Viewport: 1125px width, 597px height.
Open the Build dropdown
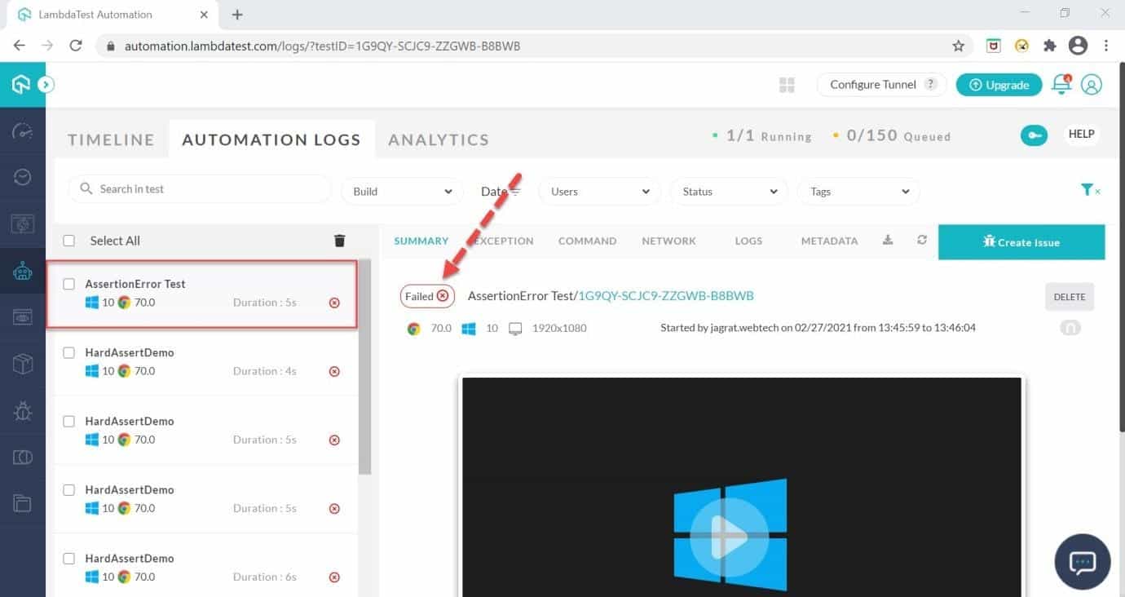[x=401, y=191]
